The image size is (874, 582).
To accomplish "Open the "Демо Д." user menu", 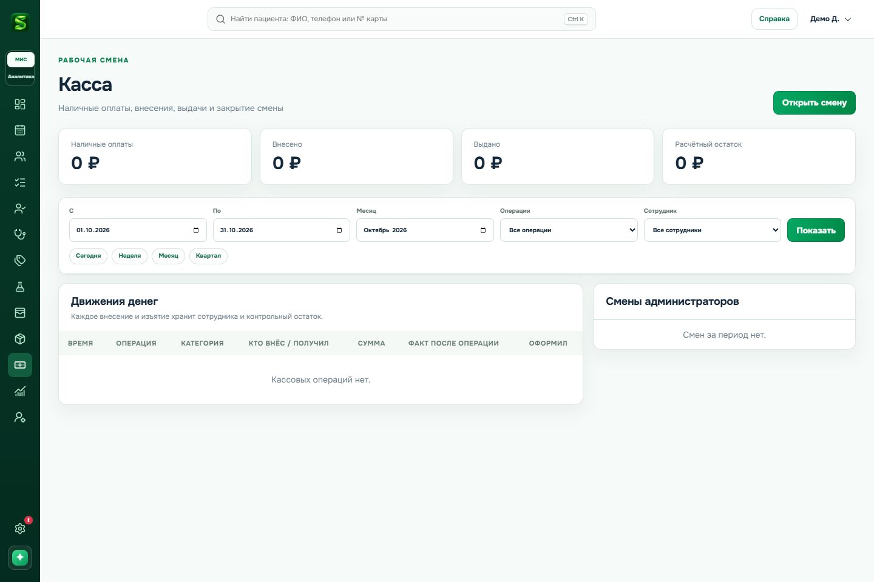I will pyautogui.click(x=830, y=19).
